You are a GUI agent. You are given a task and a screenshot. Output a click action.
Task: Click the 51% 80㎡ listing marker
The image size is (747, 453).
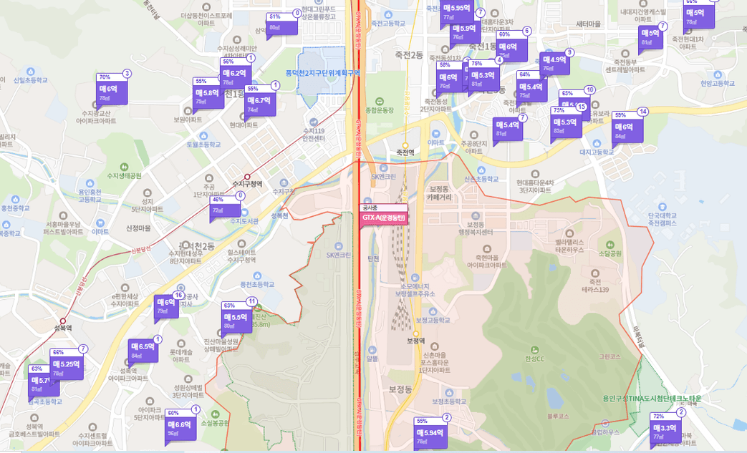[x=281, y=24]
